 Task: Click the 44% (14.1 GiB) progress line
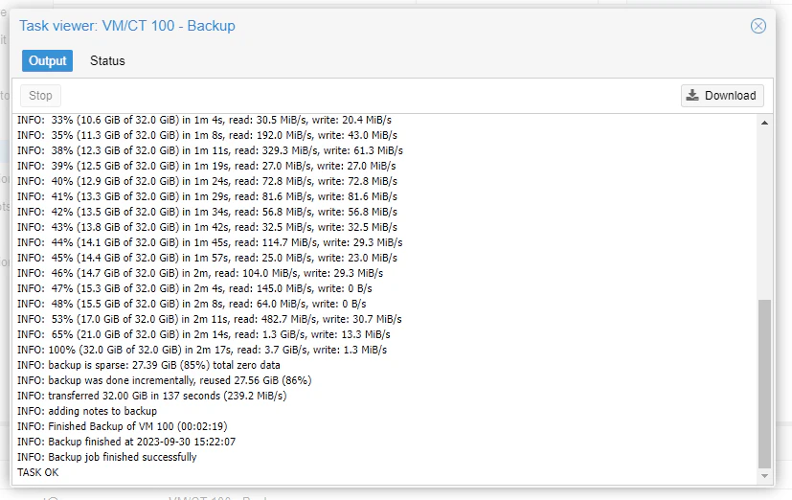point(210,242)
